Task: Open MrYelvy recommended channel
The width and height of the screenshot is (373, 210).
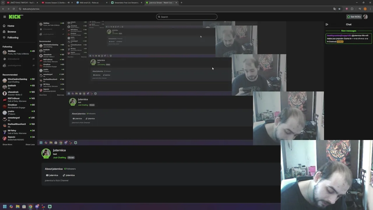Action: (19, 132)
